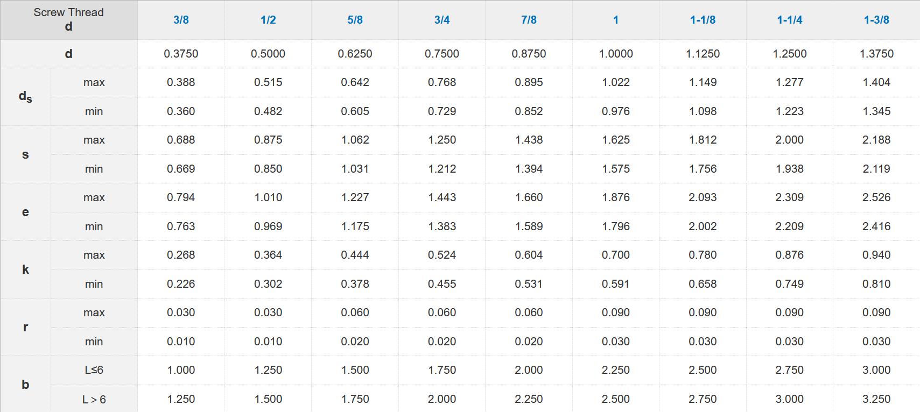Select e min value 0.763

pos(181,226)
